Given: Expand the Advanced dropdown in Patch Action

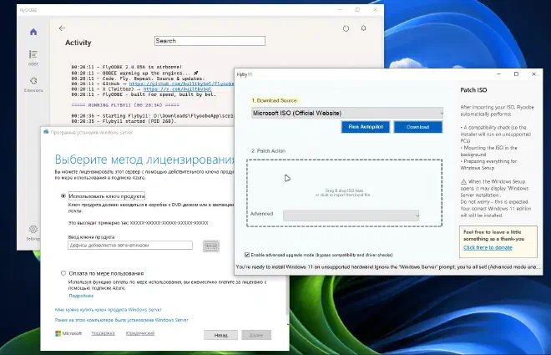Looking at the screenshot, I should [351, 216].
